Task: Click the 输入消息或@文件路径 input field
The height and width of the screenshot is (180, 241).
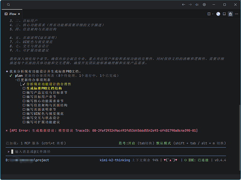Action: coord(116,152)
